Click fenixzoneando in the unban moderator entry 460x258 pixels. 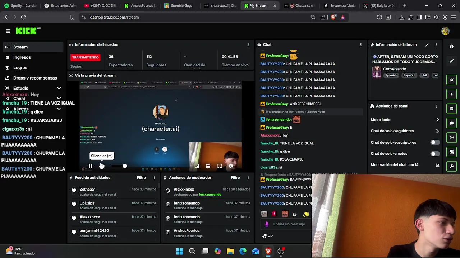210,195
